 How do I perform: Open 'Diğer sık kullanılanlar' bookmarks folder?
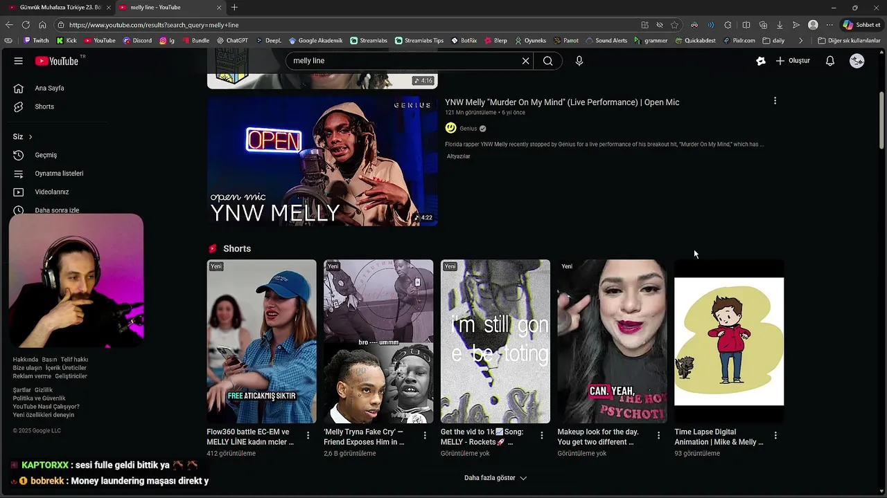click(850, 41)
